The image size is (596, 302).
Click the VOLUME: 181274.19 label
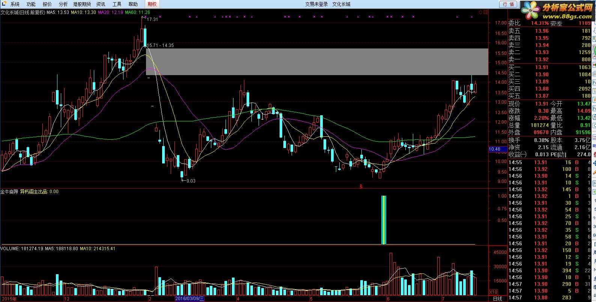[22, 249]
